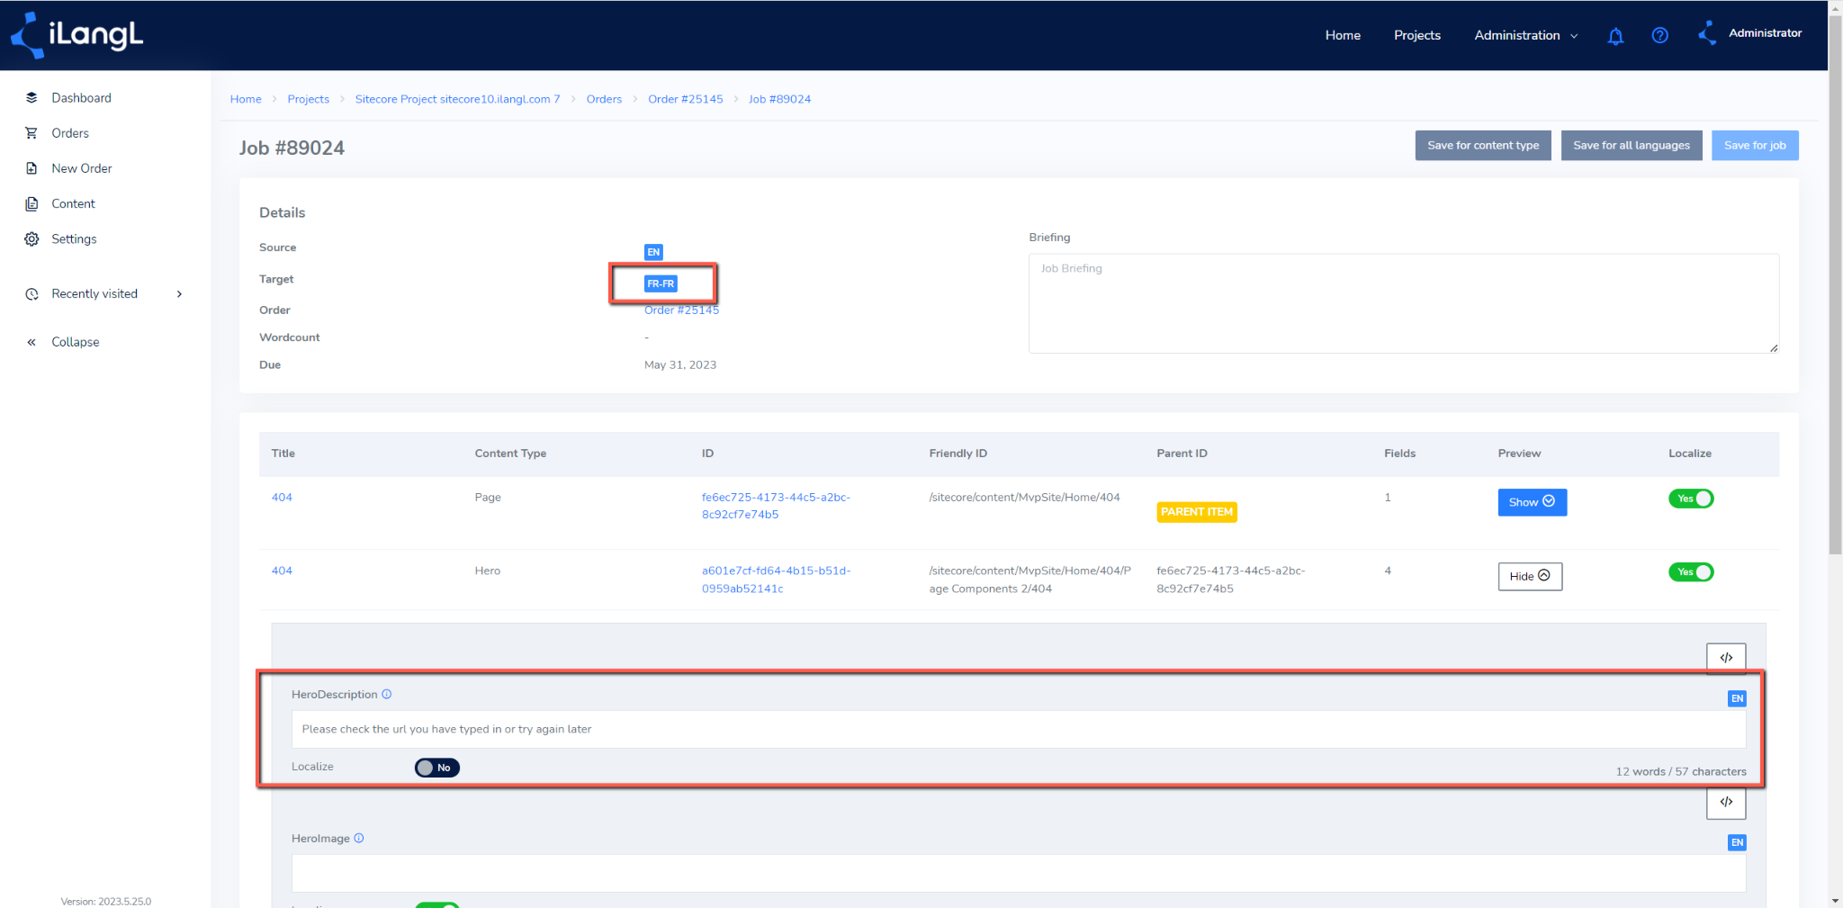Click the HeroDescription text field
The image size is (1843, 908).
coord(1019,730)
